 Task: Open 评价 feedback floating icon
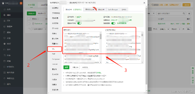(x=193, y=80)
